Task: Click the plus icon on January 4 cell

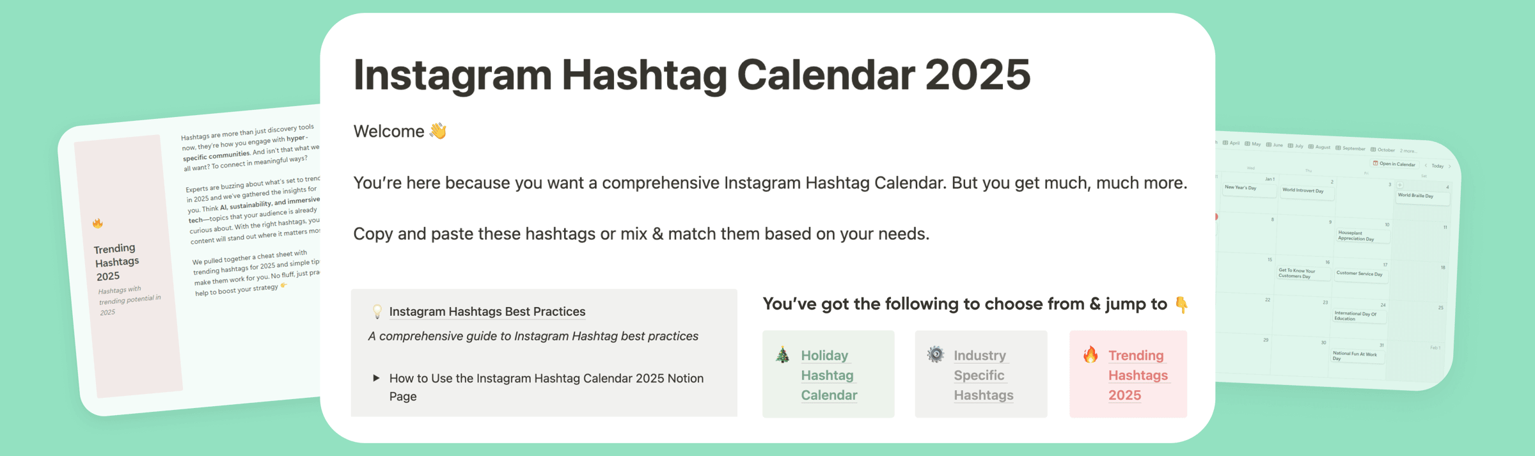Action: (1399, 185)
